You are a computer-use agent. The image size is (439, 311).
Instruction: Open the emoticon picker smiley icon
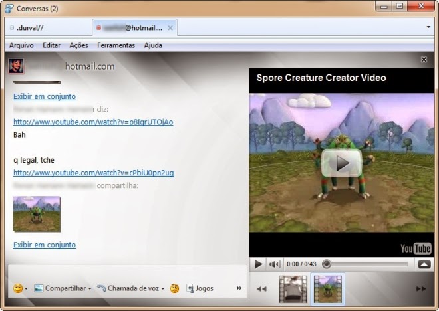tap(18, 288)
